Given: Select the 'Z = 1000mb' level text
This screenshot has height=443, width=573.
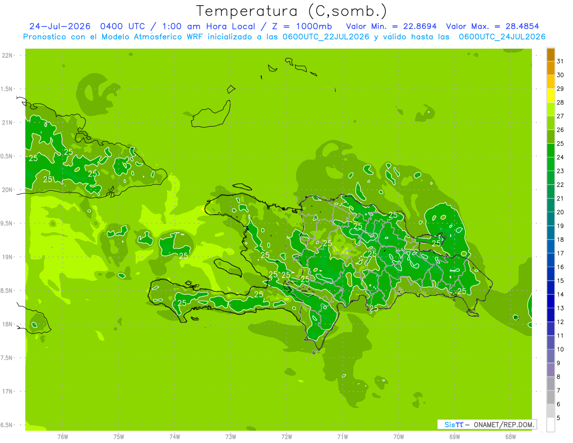Looking at the screenshot, I should (x=302, y=26).
